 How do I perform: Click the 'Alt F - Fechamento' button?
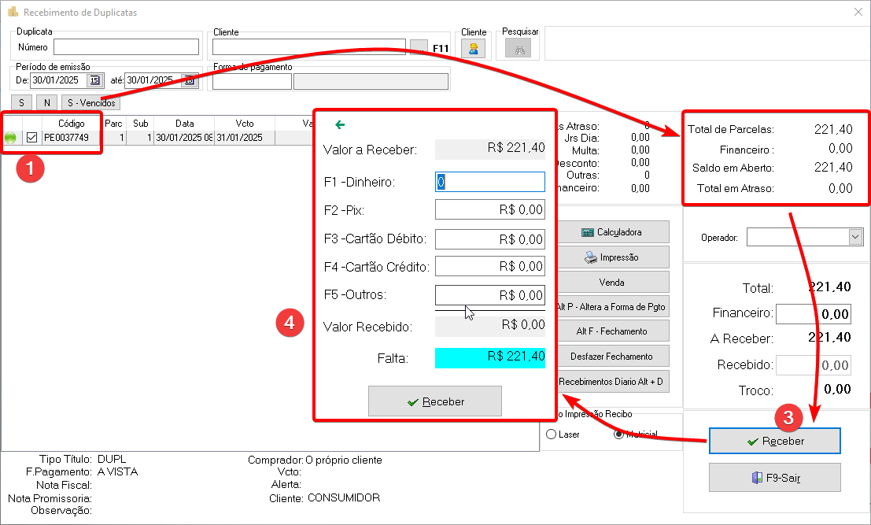point(611,331)
